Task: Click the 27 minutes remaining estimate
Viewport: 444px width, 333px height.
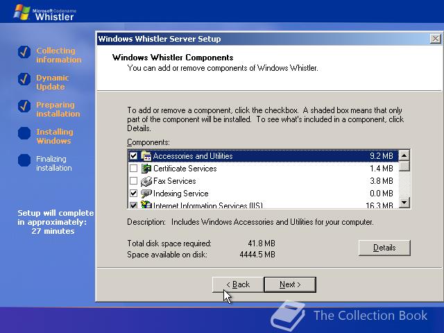Action: tap(53, 231)
